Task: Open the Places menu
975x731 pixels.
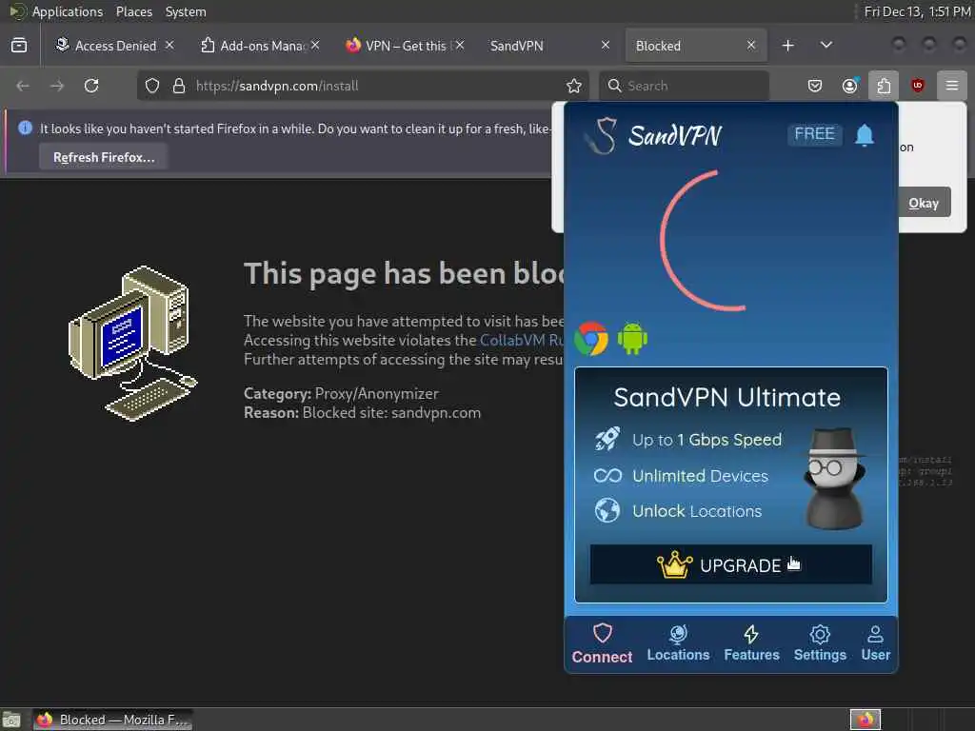Action: click(133, 11)
